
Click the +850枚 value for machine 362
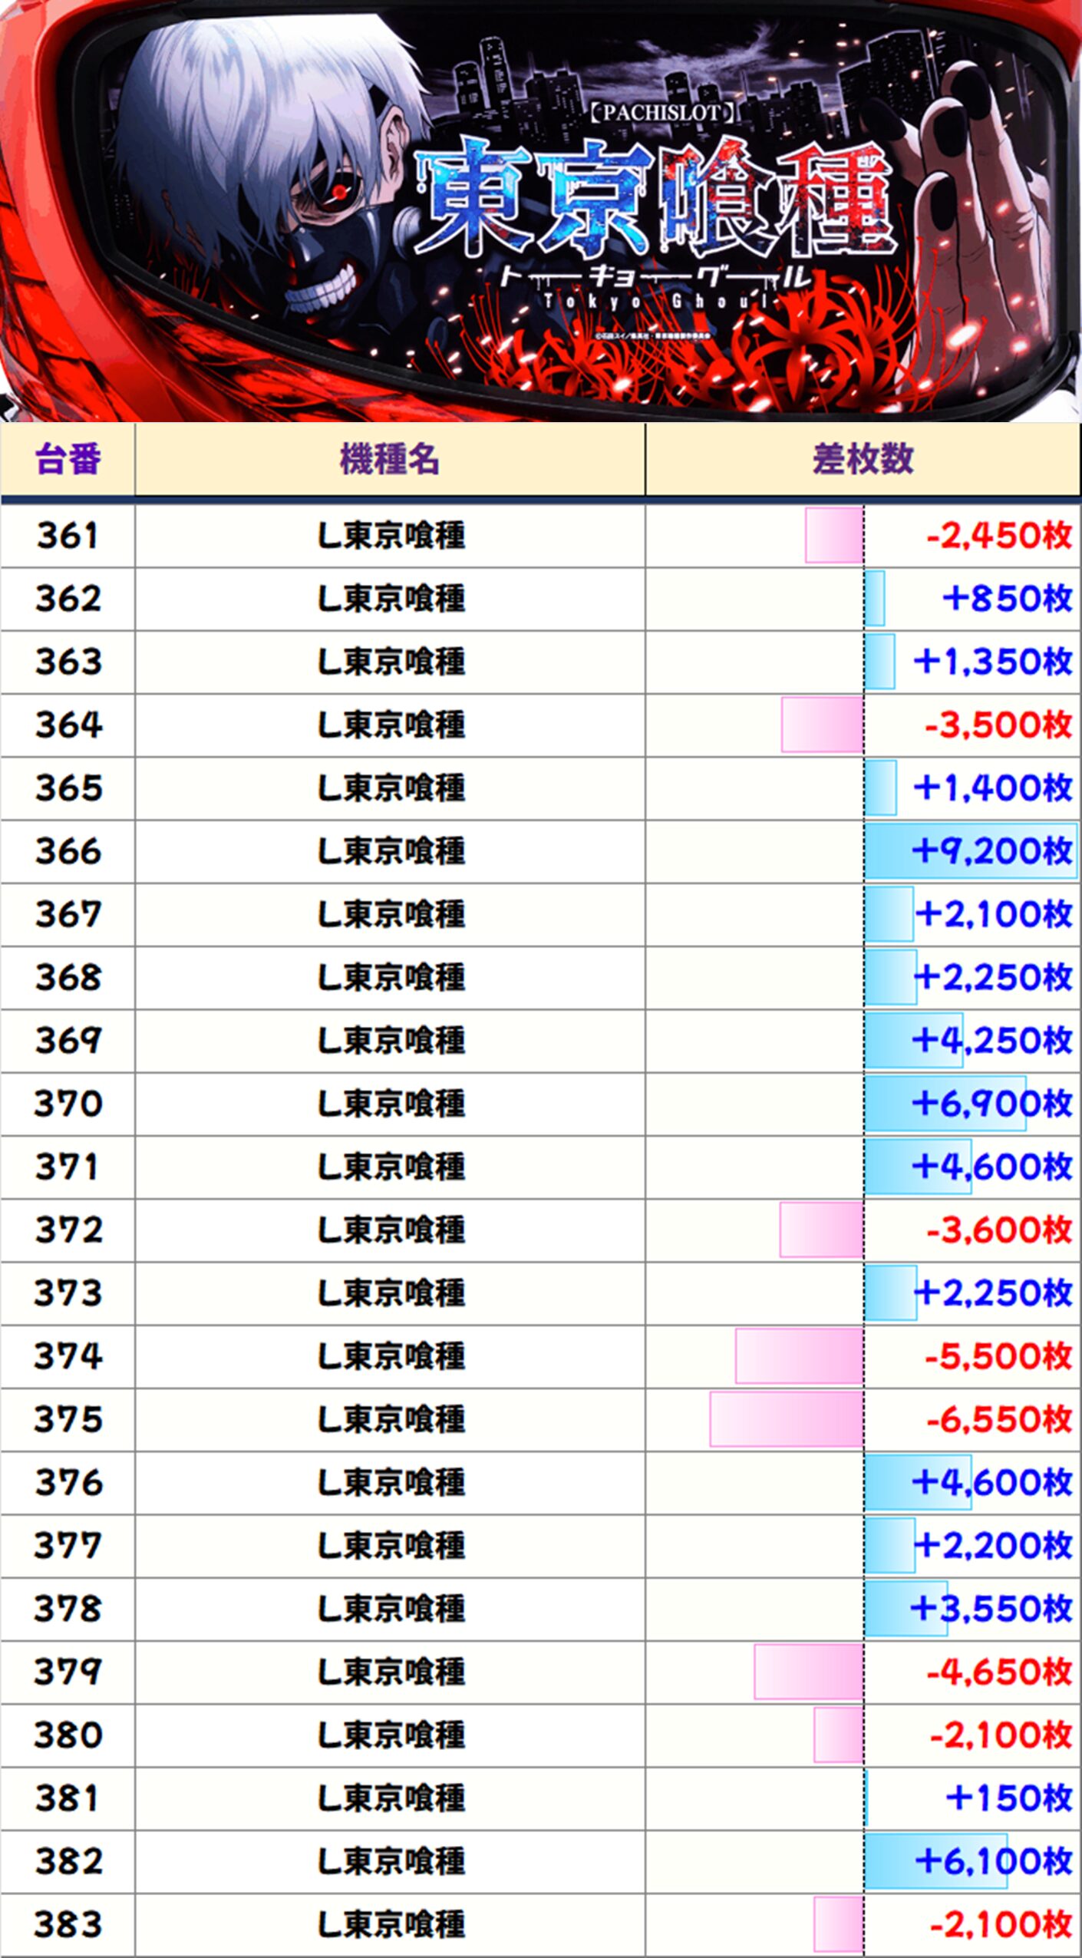1007,599
